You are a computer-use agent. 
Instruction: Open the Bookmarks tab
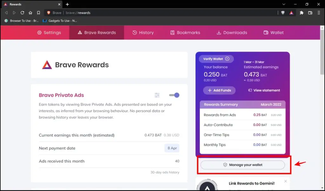(x=185, y=33)
